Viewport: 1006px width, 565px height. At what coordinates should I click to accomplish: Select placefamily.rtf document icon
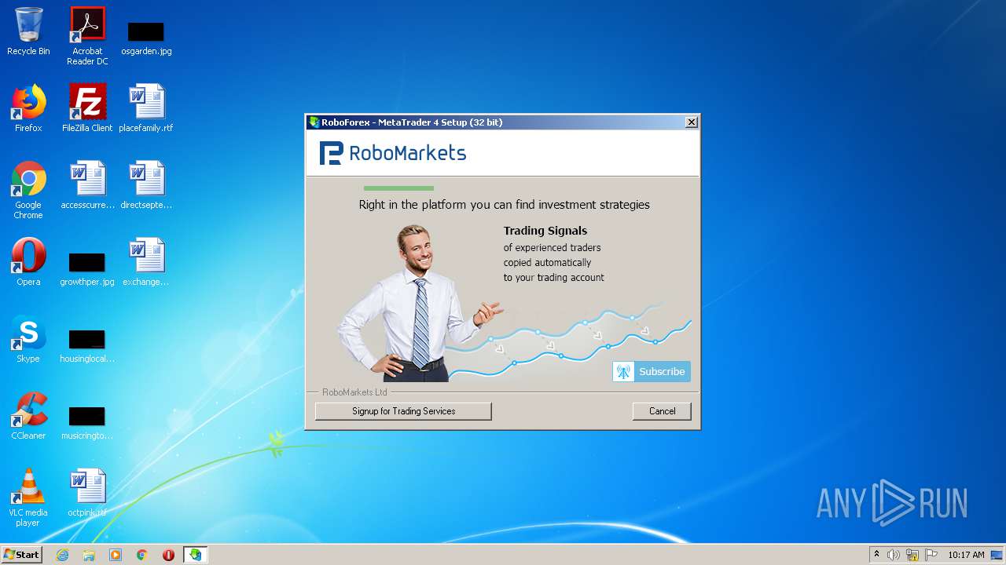point(146,108)
